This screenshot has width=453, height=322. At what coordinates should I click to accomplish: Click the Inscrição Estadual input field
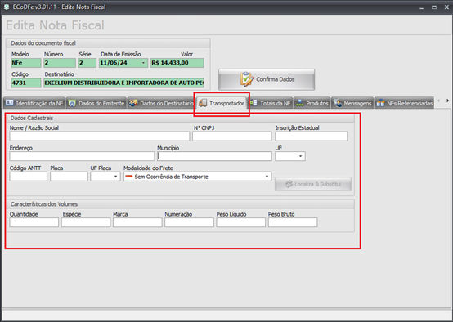tap(312, 136)
